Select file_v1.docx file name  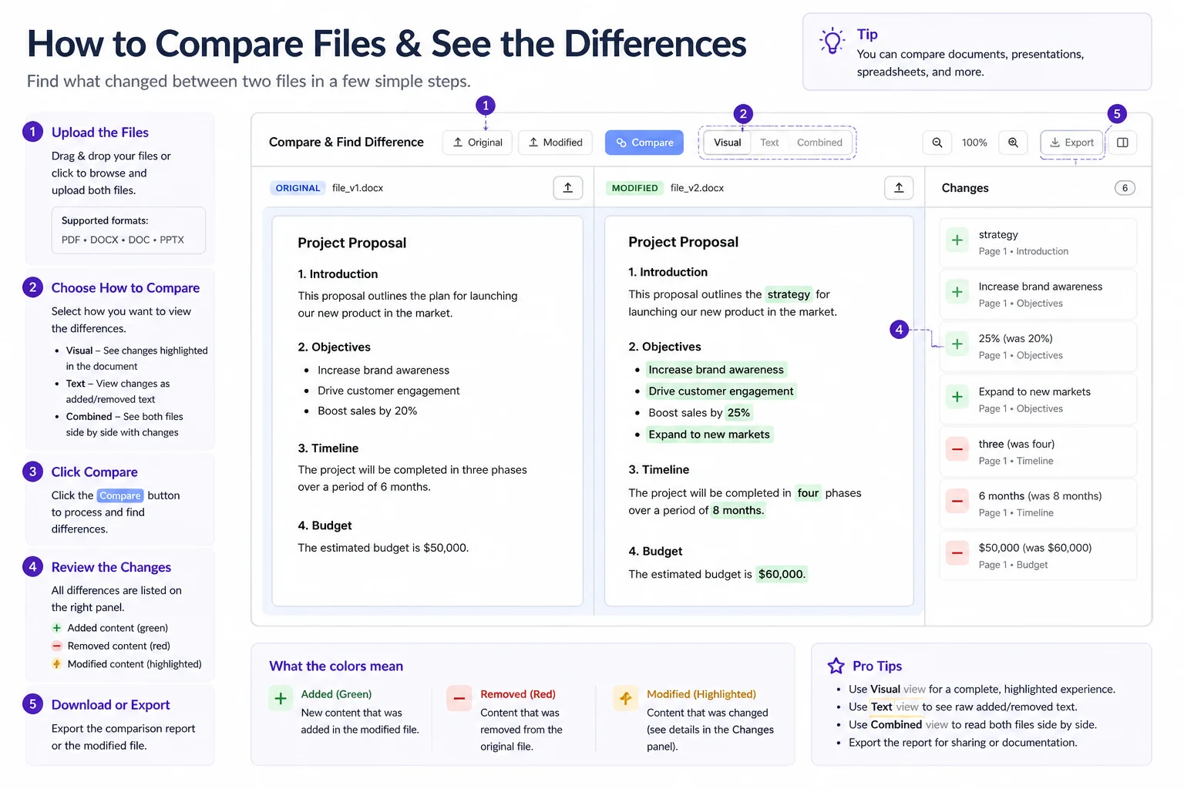(358, 188)
